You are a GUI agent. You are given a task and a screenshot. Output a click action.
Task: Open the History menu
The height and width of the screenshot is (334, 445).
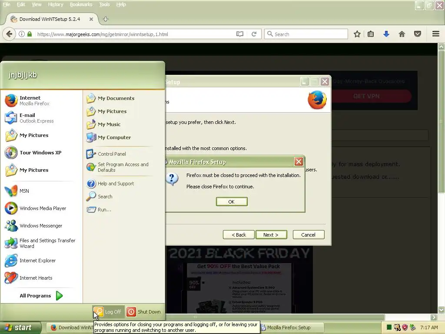point(56,4)
